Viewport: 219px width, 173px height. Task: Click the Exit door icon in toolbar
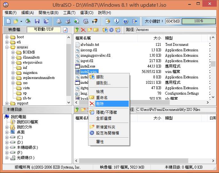pyautogui.click(x=134, y=21)
